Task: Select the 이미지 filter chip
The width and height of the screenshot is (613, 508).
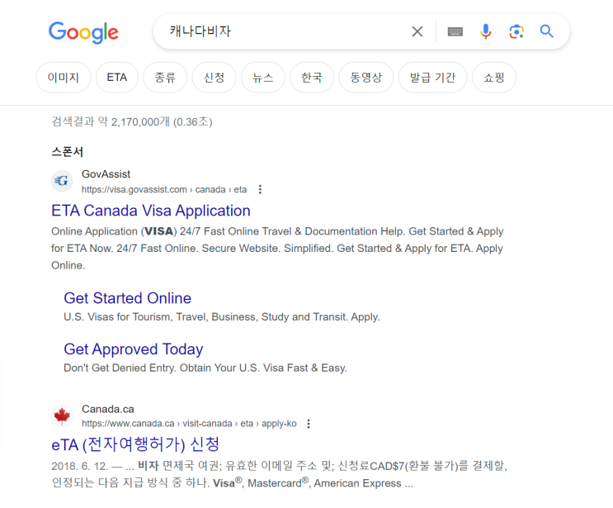Action: (64, 78)
